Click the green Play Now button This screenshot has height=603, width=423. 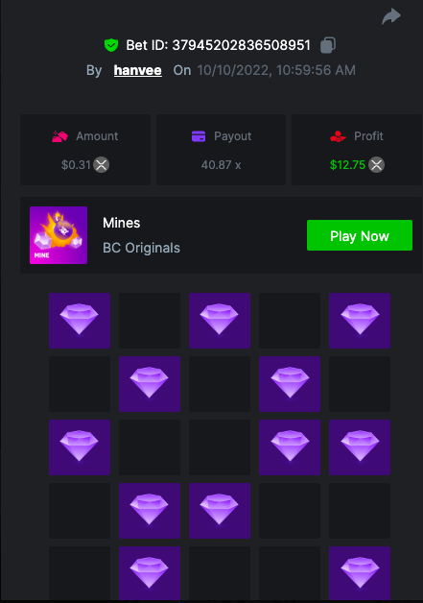(360, 235)
